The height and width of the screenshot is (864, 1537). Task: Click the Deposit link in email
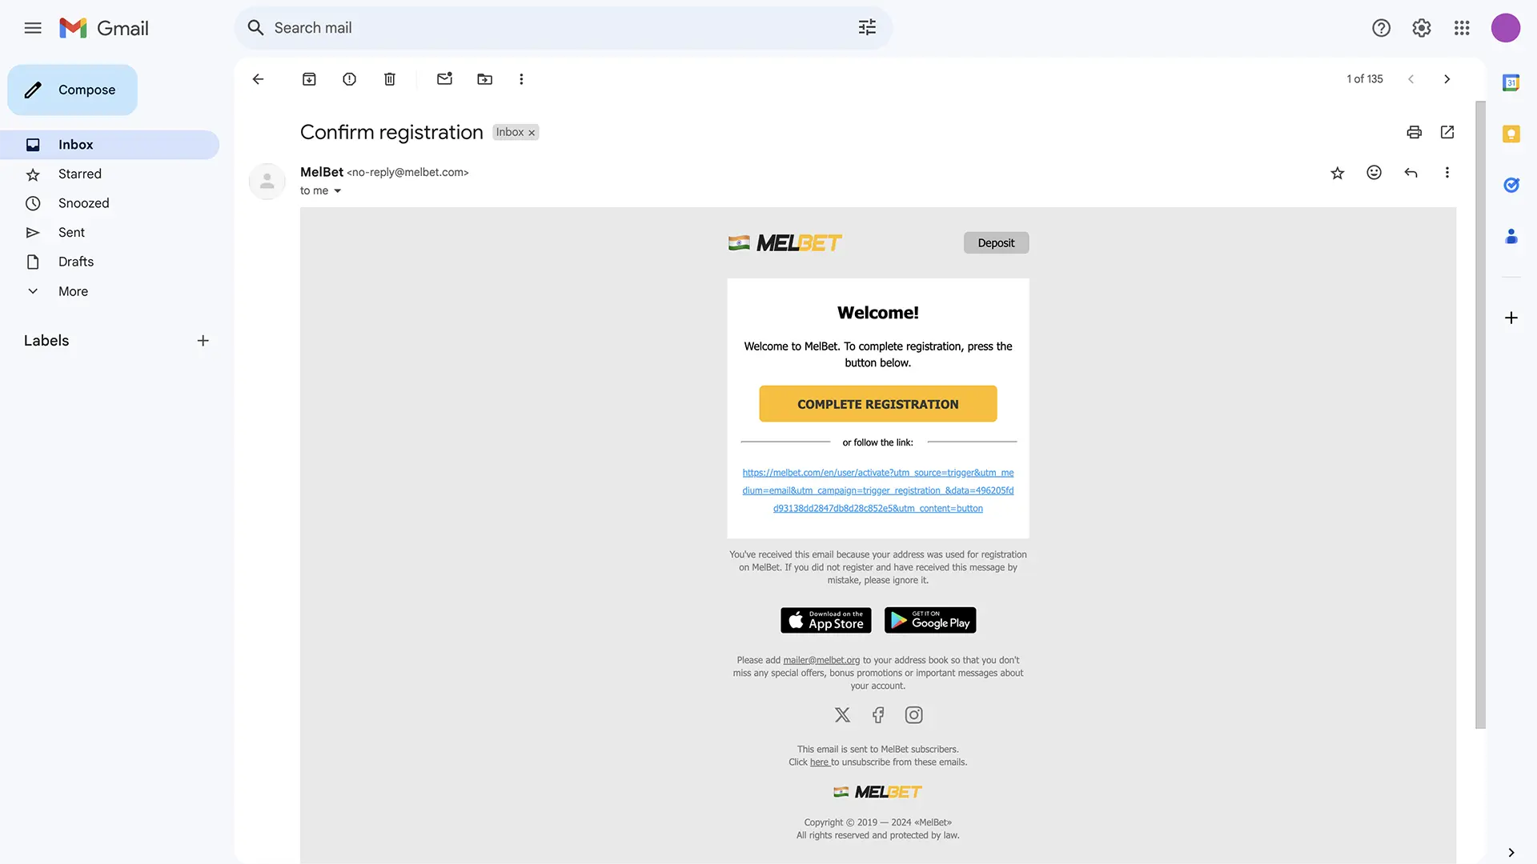click(996, 242)
